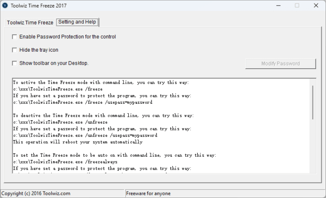Close the Toolwiz Time Freeze 2017 window
This screenshot has height=198, width=326.
pyautogui.click(x=316, y=6)
